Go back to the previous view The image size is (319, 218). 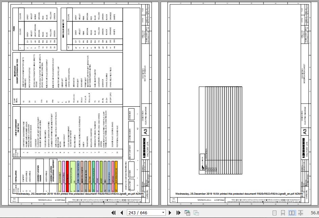coord(187,213)
